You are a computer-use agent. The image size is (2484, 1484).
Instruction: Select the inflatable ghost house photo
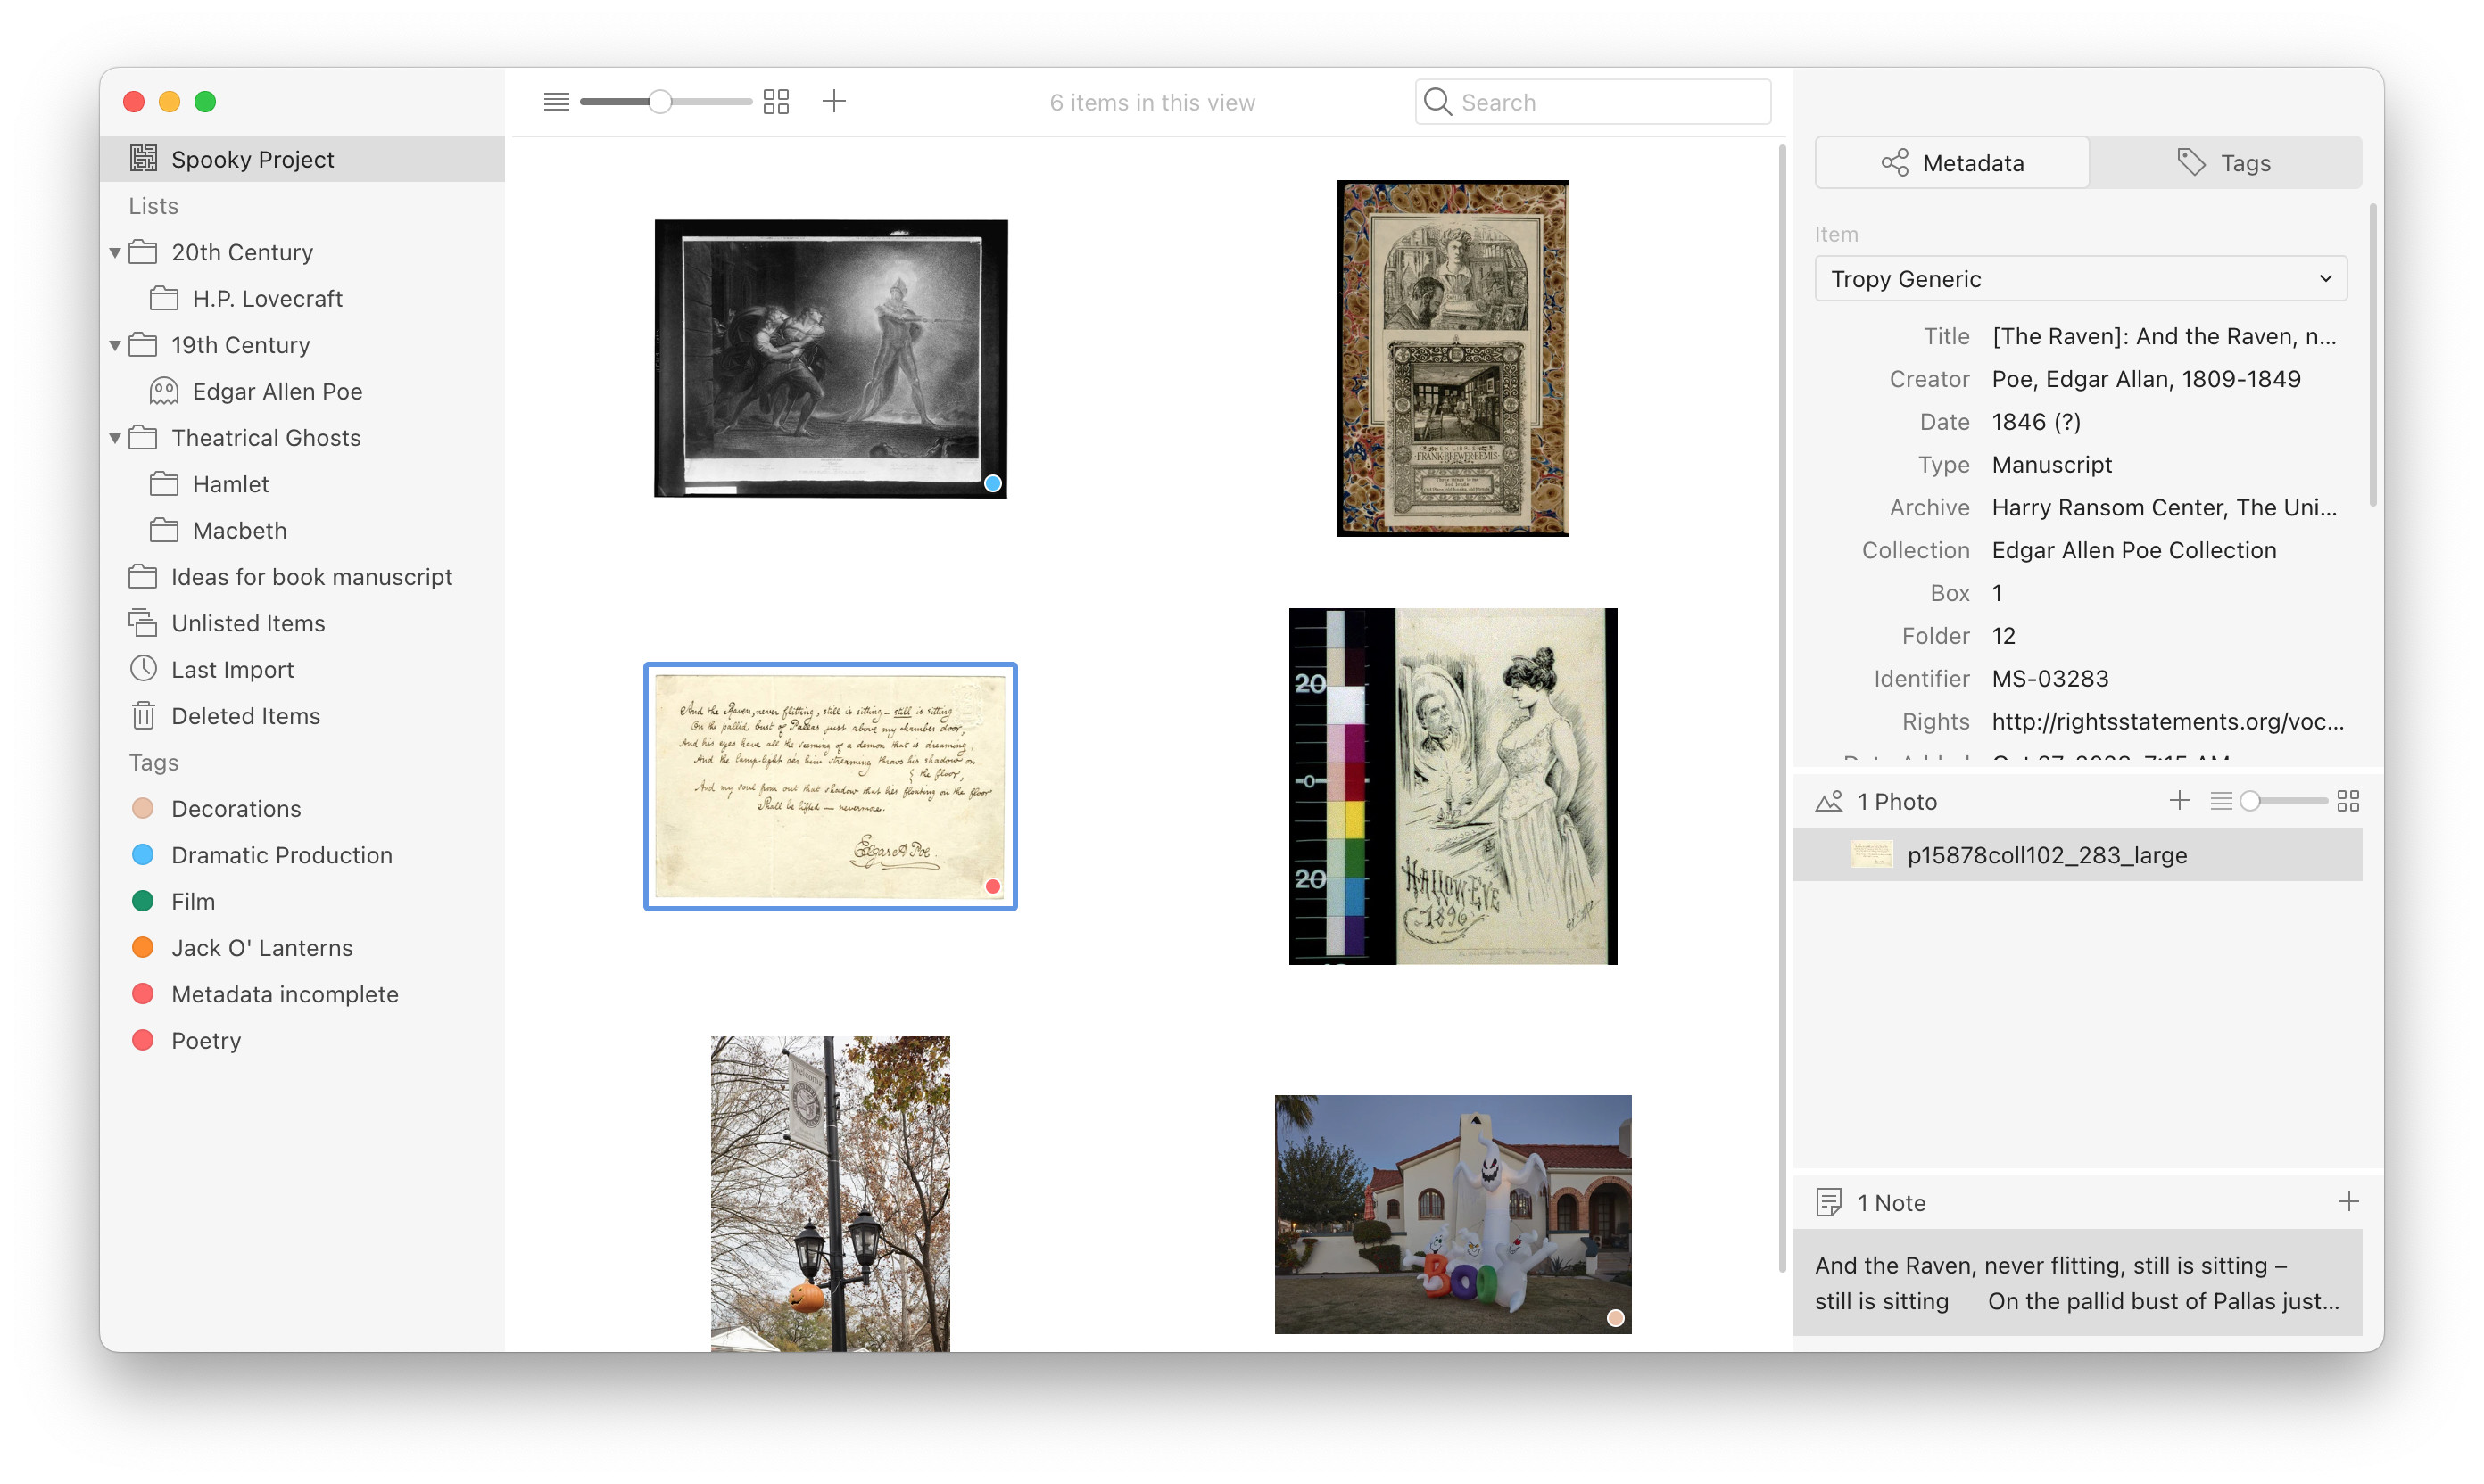pos(1453,1214)
